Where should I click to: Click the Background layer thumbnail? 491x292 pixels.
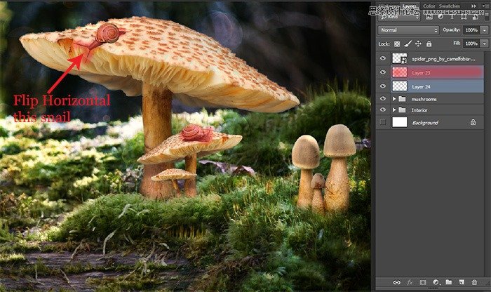(400, 123)
